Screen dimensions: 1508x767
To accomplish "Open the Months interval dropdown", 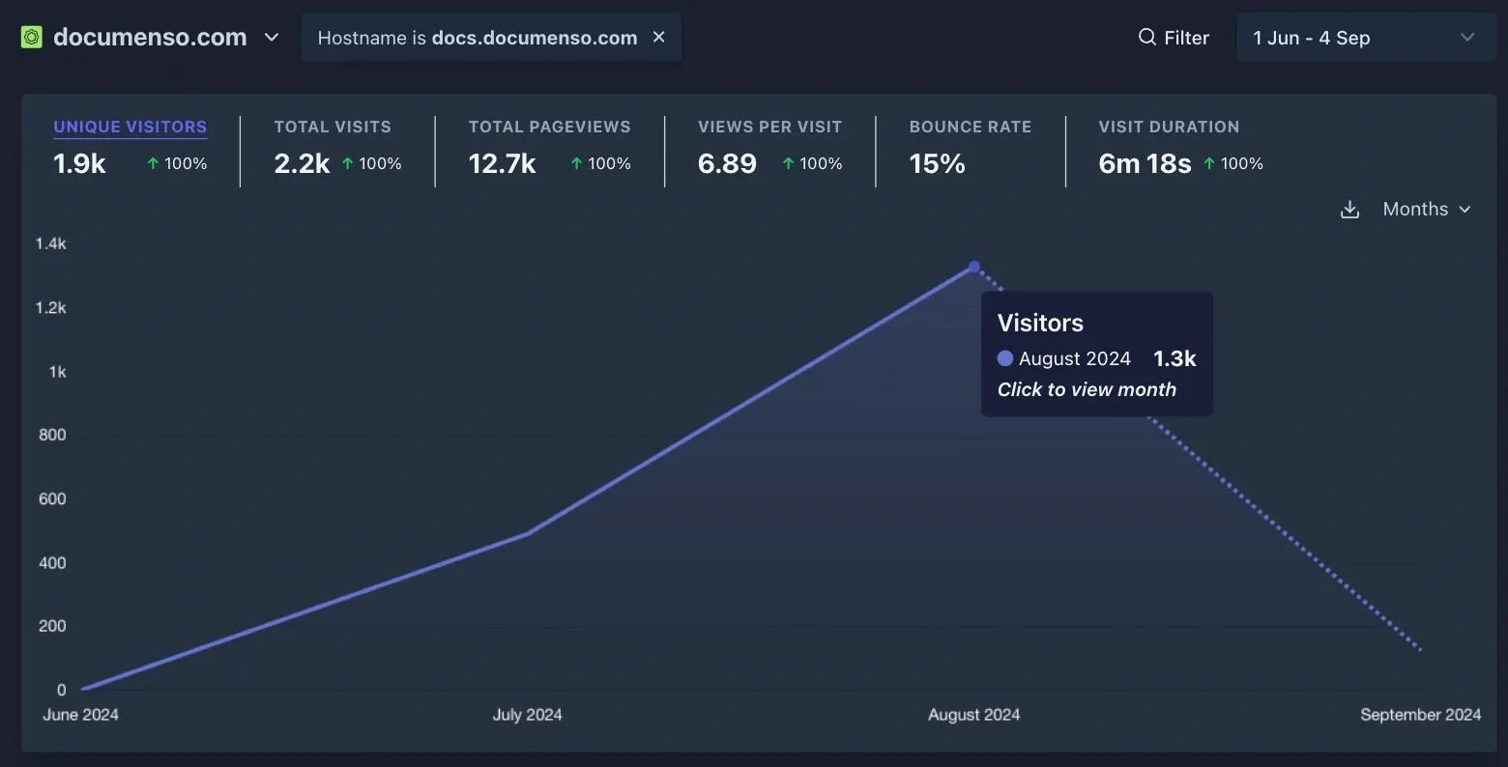I will coord(1427,209).
